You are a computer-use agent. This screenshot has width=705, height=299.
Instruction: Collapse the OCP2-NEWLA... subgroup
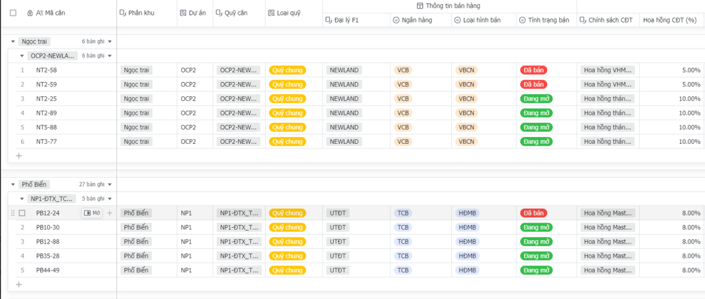(x=22, y=56)
